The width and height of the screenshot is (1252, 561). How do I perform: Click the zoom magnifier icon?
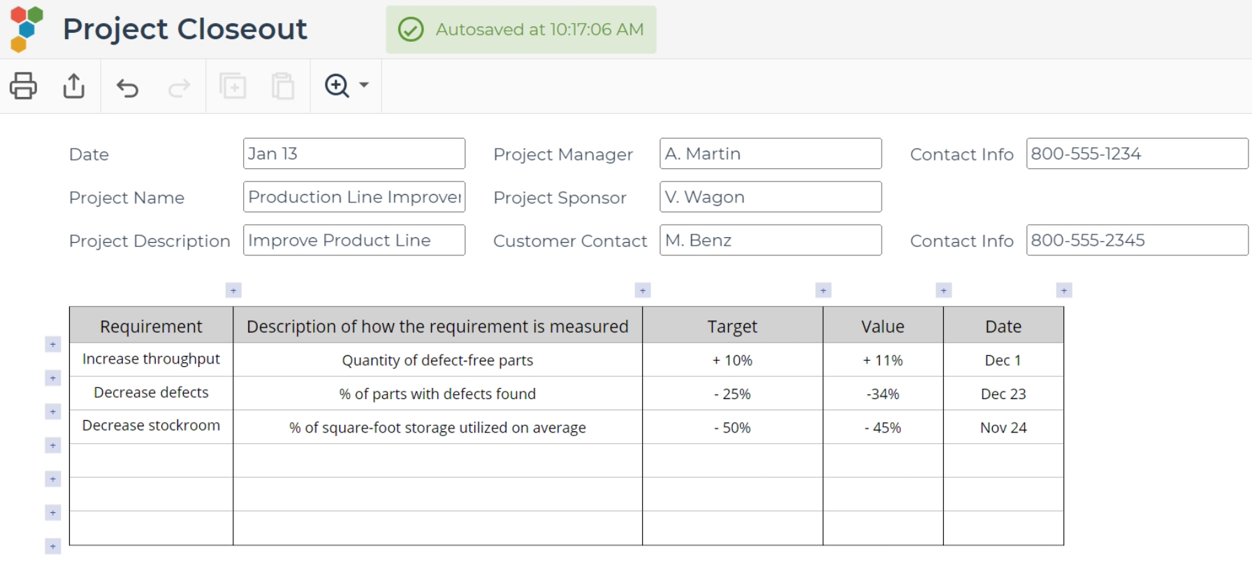pos(337,85)
